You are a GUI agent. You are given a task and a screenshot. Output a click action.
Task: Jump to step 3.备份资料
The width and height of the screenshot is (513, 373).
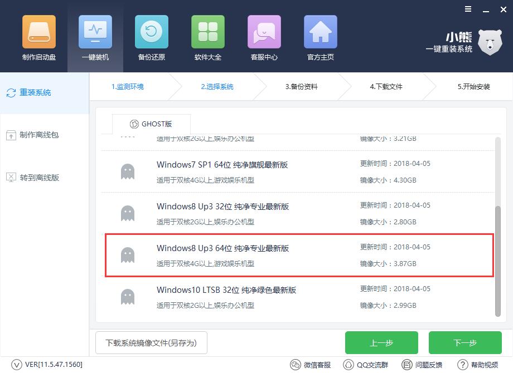[301, 87]
